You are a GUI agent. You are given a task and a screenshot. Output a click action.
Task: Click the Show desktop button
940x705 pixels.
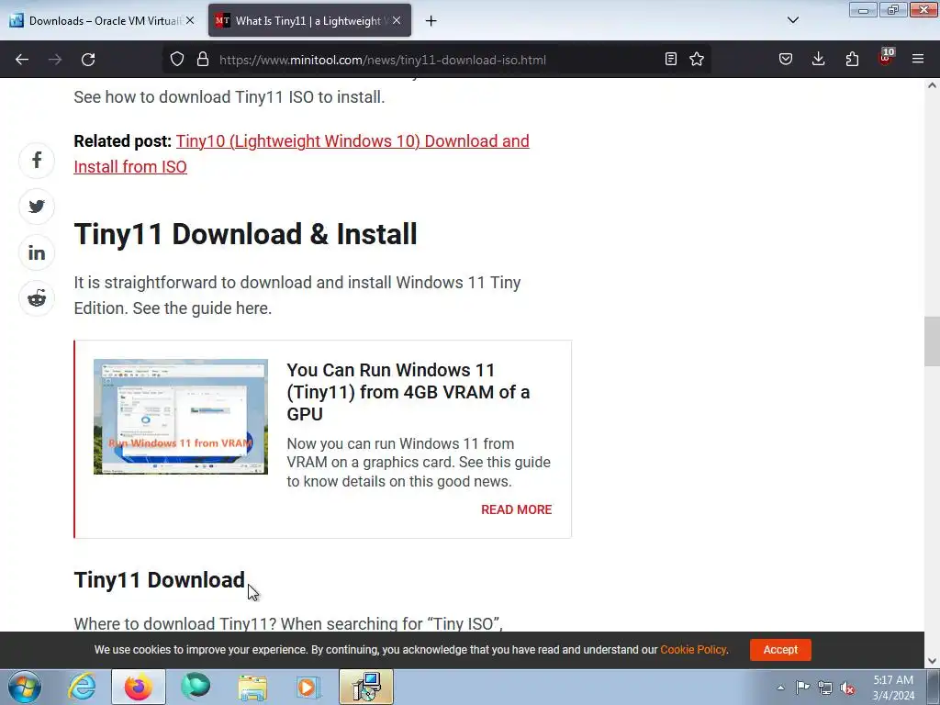pyautogui.click(x=933, y=687)
